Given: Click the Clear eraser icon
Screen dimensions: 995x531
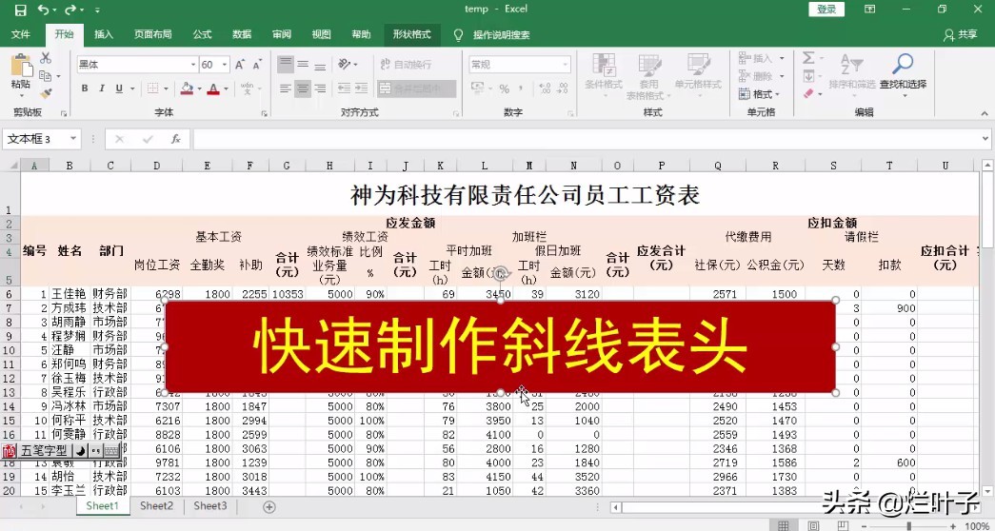Looking at the screenshot, I should pyautogui.click(x=808, y=94).
